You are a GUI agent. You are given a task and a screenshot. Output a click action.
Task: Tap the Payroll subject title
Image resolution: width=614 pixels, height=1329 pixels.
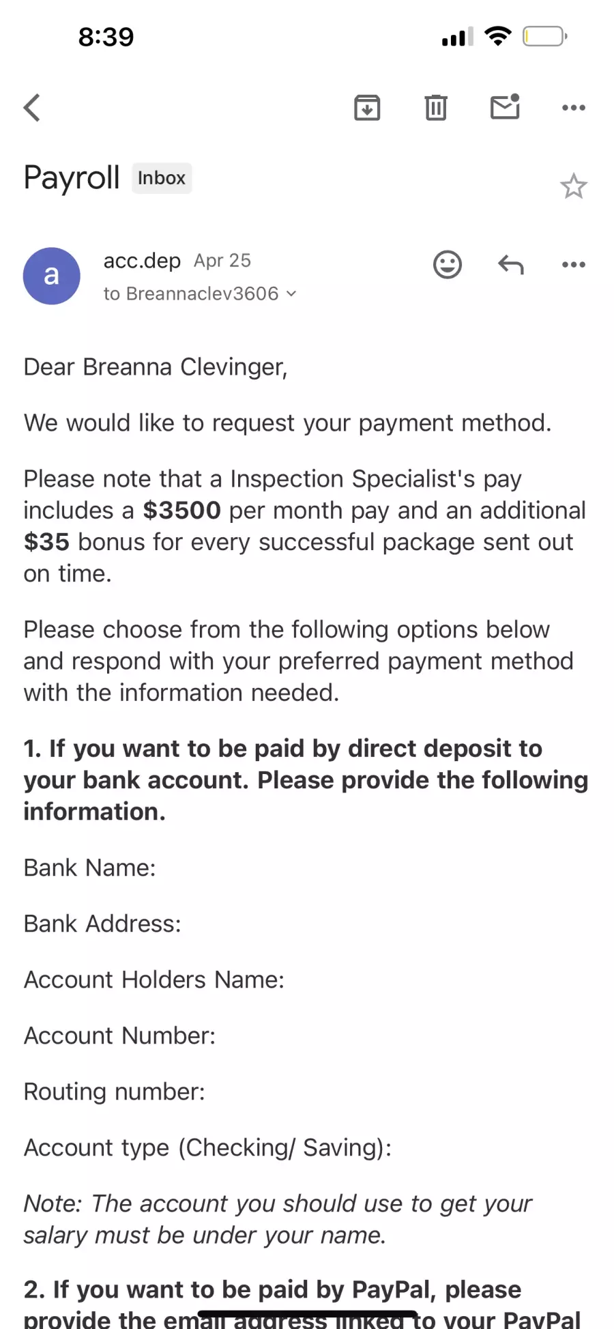[x=72, y=177]
